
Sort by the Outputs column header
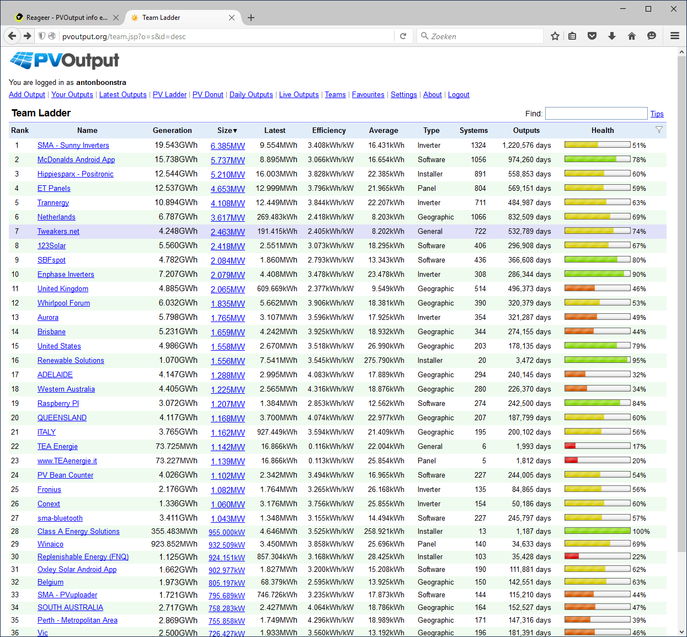[526, 130]
